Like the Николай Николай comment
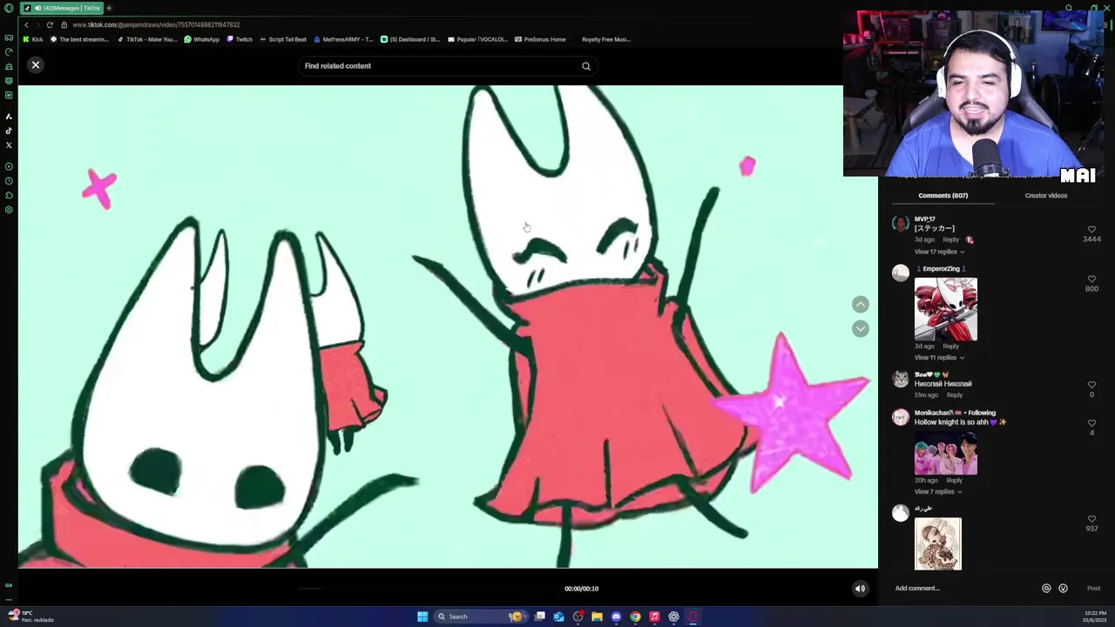Screen dimensions: 1115x627 [x=1091, y=385]
